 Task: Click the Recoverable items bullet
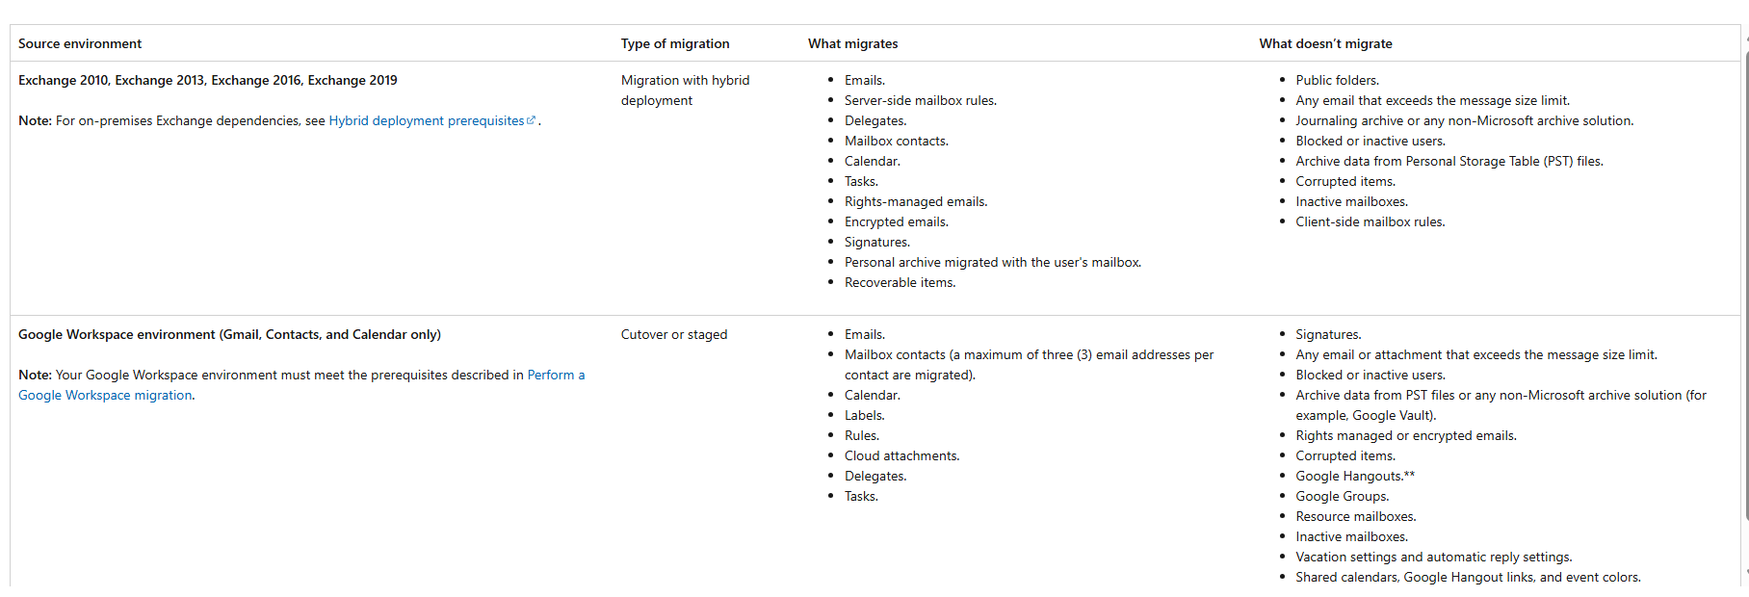(x=900, y=282)
